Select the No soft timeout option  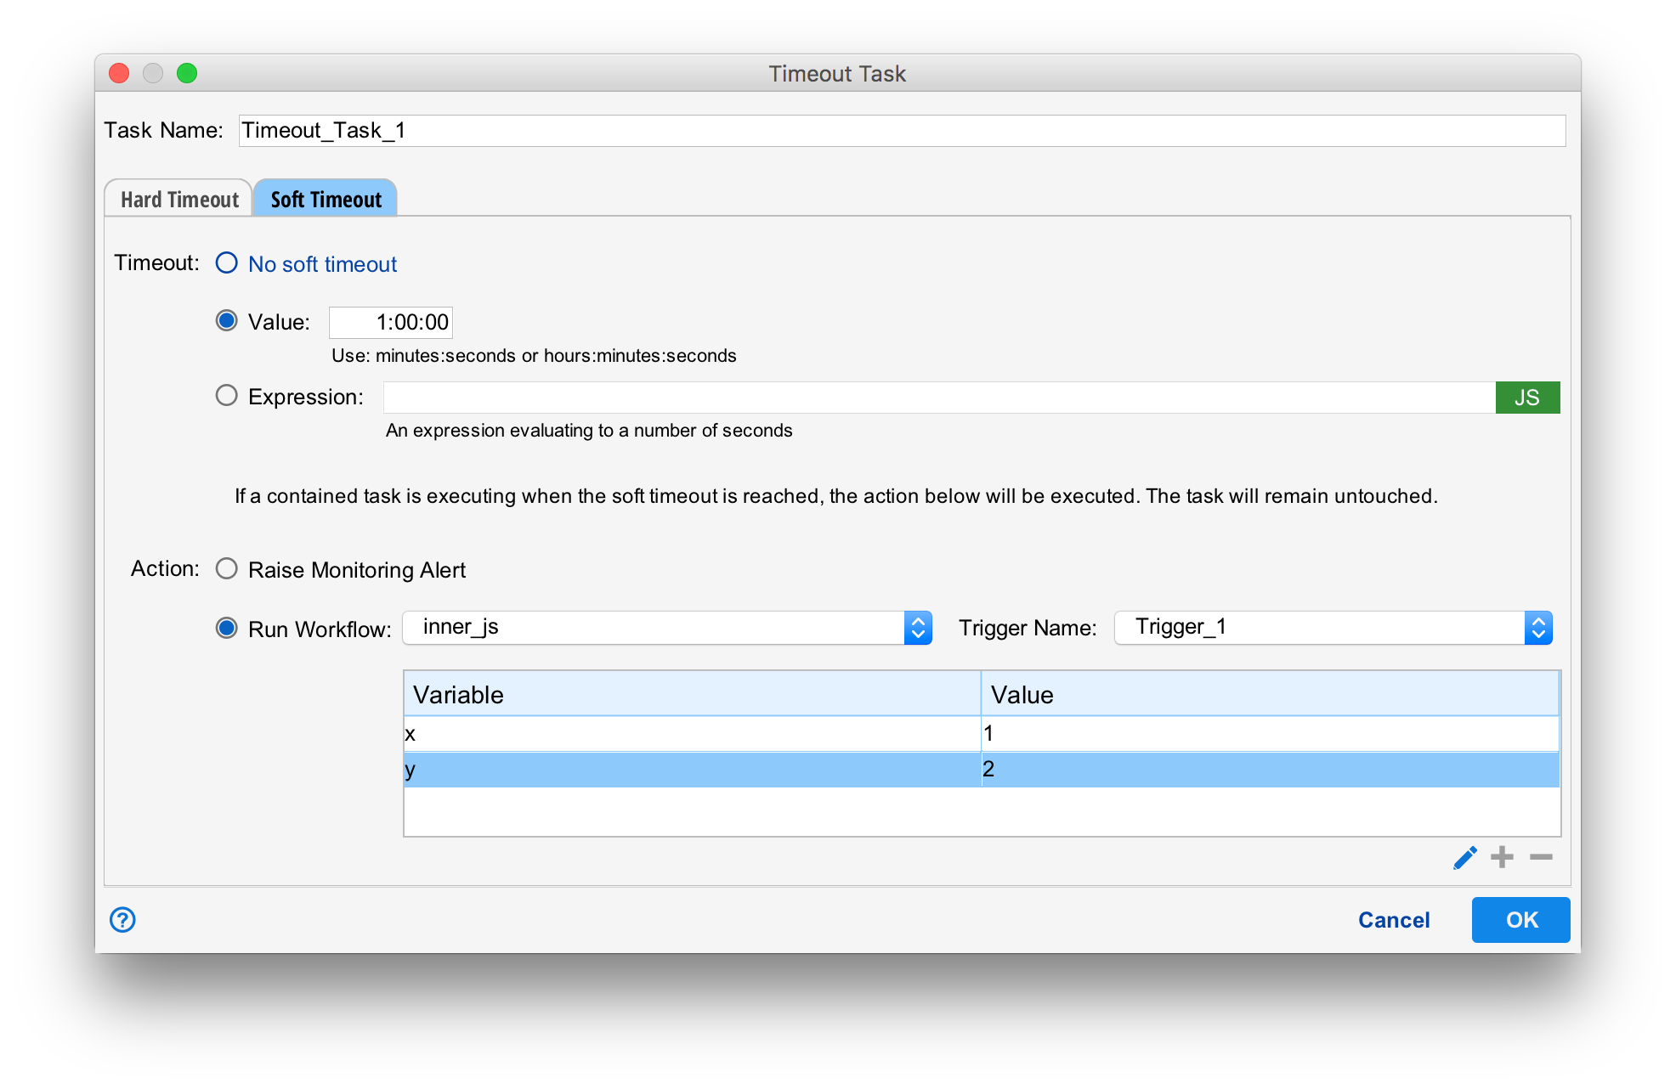click(227, 263)
